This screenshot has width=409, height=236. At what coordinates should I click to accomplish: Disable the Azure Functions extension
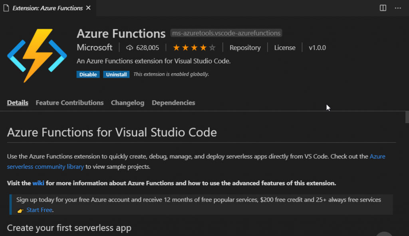88,74
